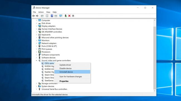Expand the Disk drives node

(x=36, y=23)
